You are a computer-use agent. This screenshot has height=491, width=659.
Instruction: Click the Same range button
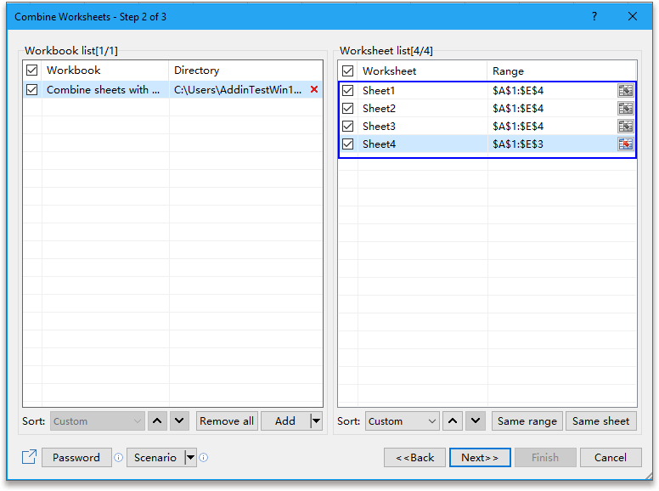tap(527, 420)
